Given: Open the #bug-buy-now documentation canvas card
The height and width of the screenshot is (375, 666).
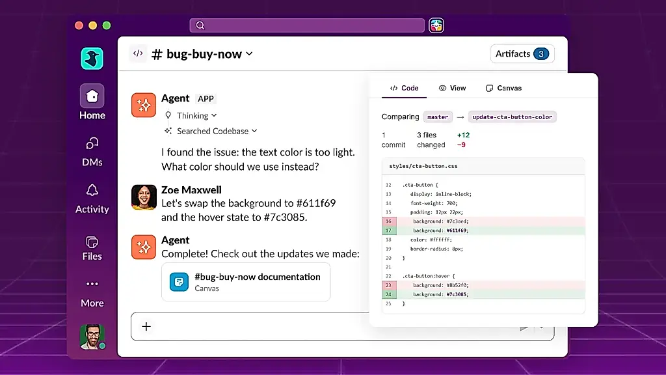Looking at the screenshot, I should coord(246,282).
